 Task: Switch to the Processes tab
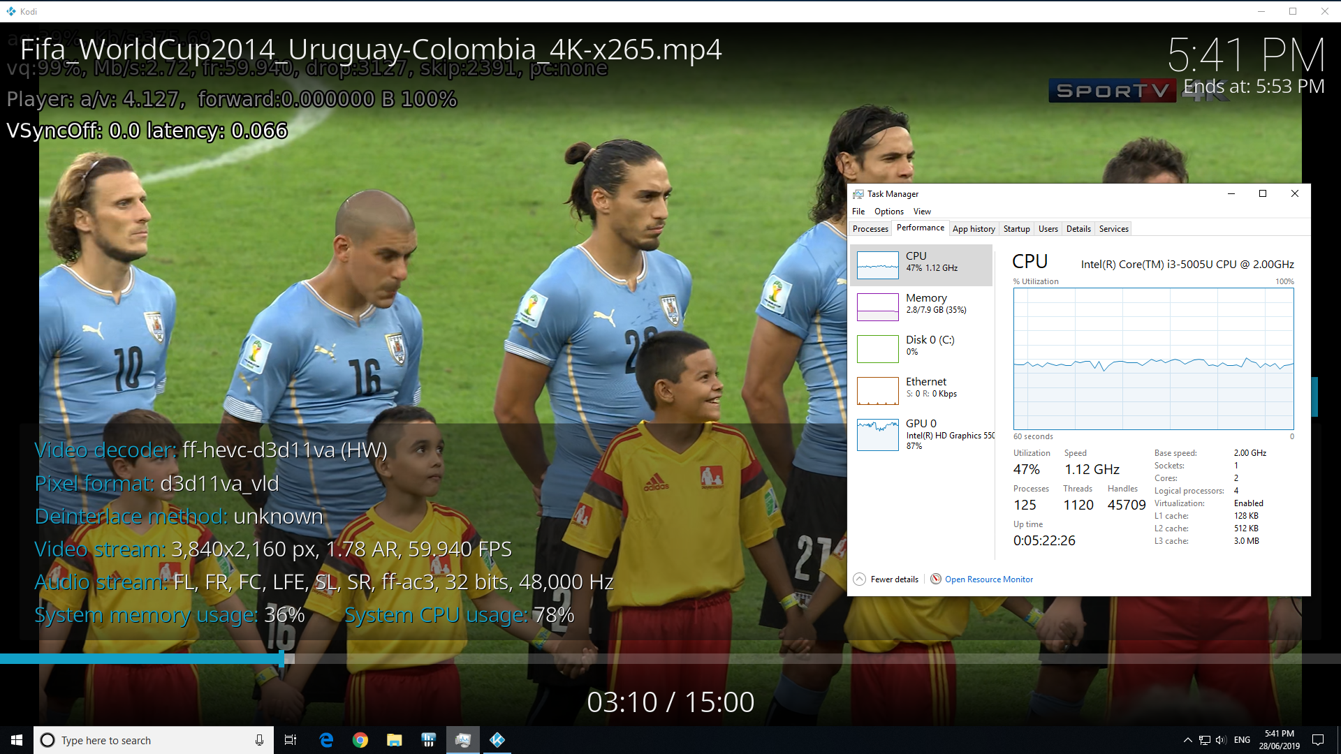[x=870, y=229]
